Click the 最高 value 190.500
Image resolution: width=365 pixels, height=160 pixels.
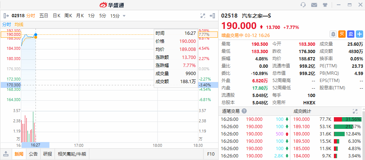(x=260, y=44)
